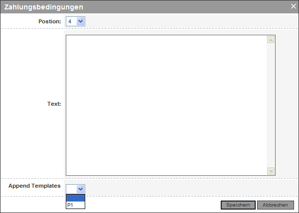Screen dimensions: 299x213
Task: Choose the P1 template option
Action: tap(76, 205)
